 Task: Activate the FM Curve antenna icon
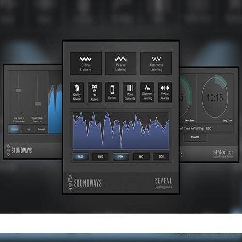click(94, 92)
